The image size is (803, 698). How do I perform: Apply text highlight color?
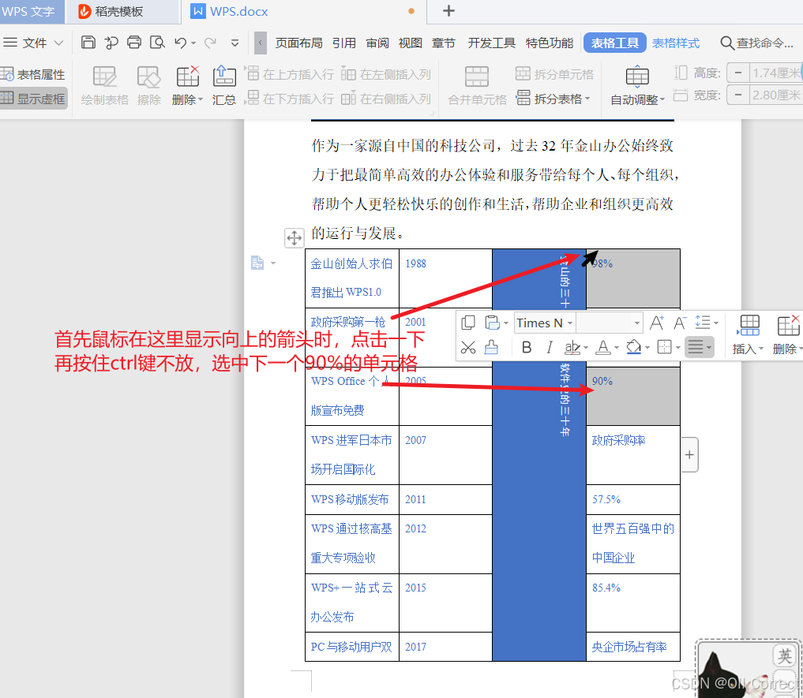point(572,348)
